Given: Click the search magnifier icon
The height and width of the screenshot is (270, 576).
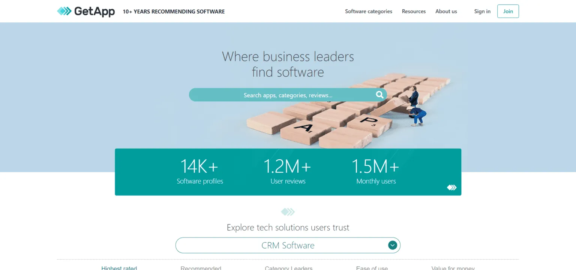Looking at the screenshot, I should (379, 95).
